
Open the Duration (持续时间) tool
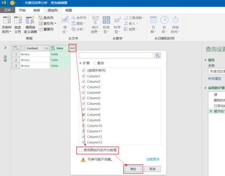click(175, 24)
